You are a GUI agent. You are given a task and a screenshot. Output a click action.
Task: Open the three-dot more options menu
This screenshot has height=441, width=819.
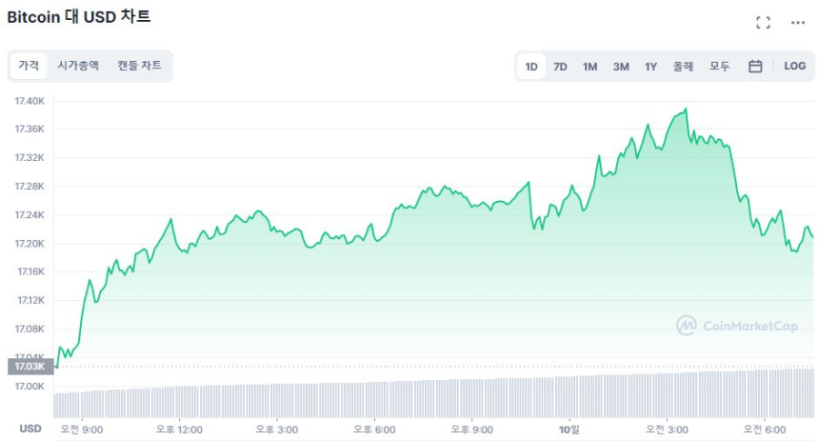tap(798, 23)
